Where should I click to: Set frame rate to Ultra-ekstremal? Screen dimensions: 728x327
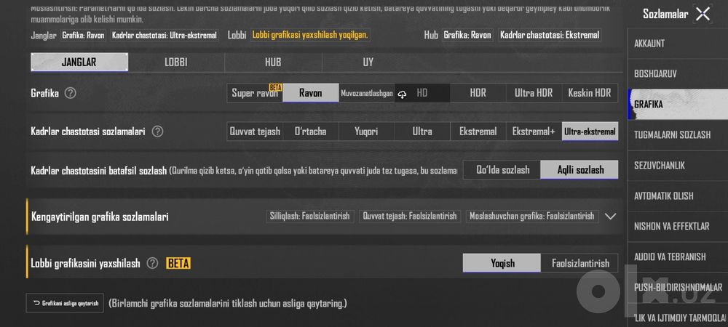click(x=590, y=132)
